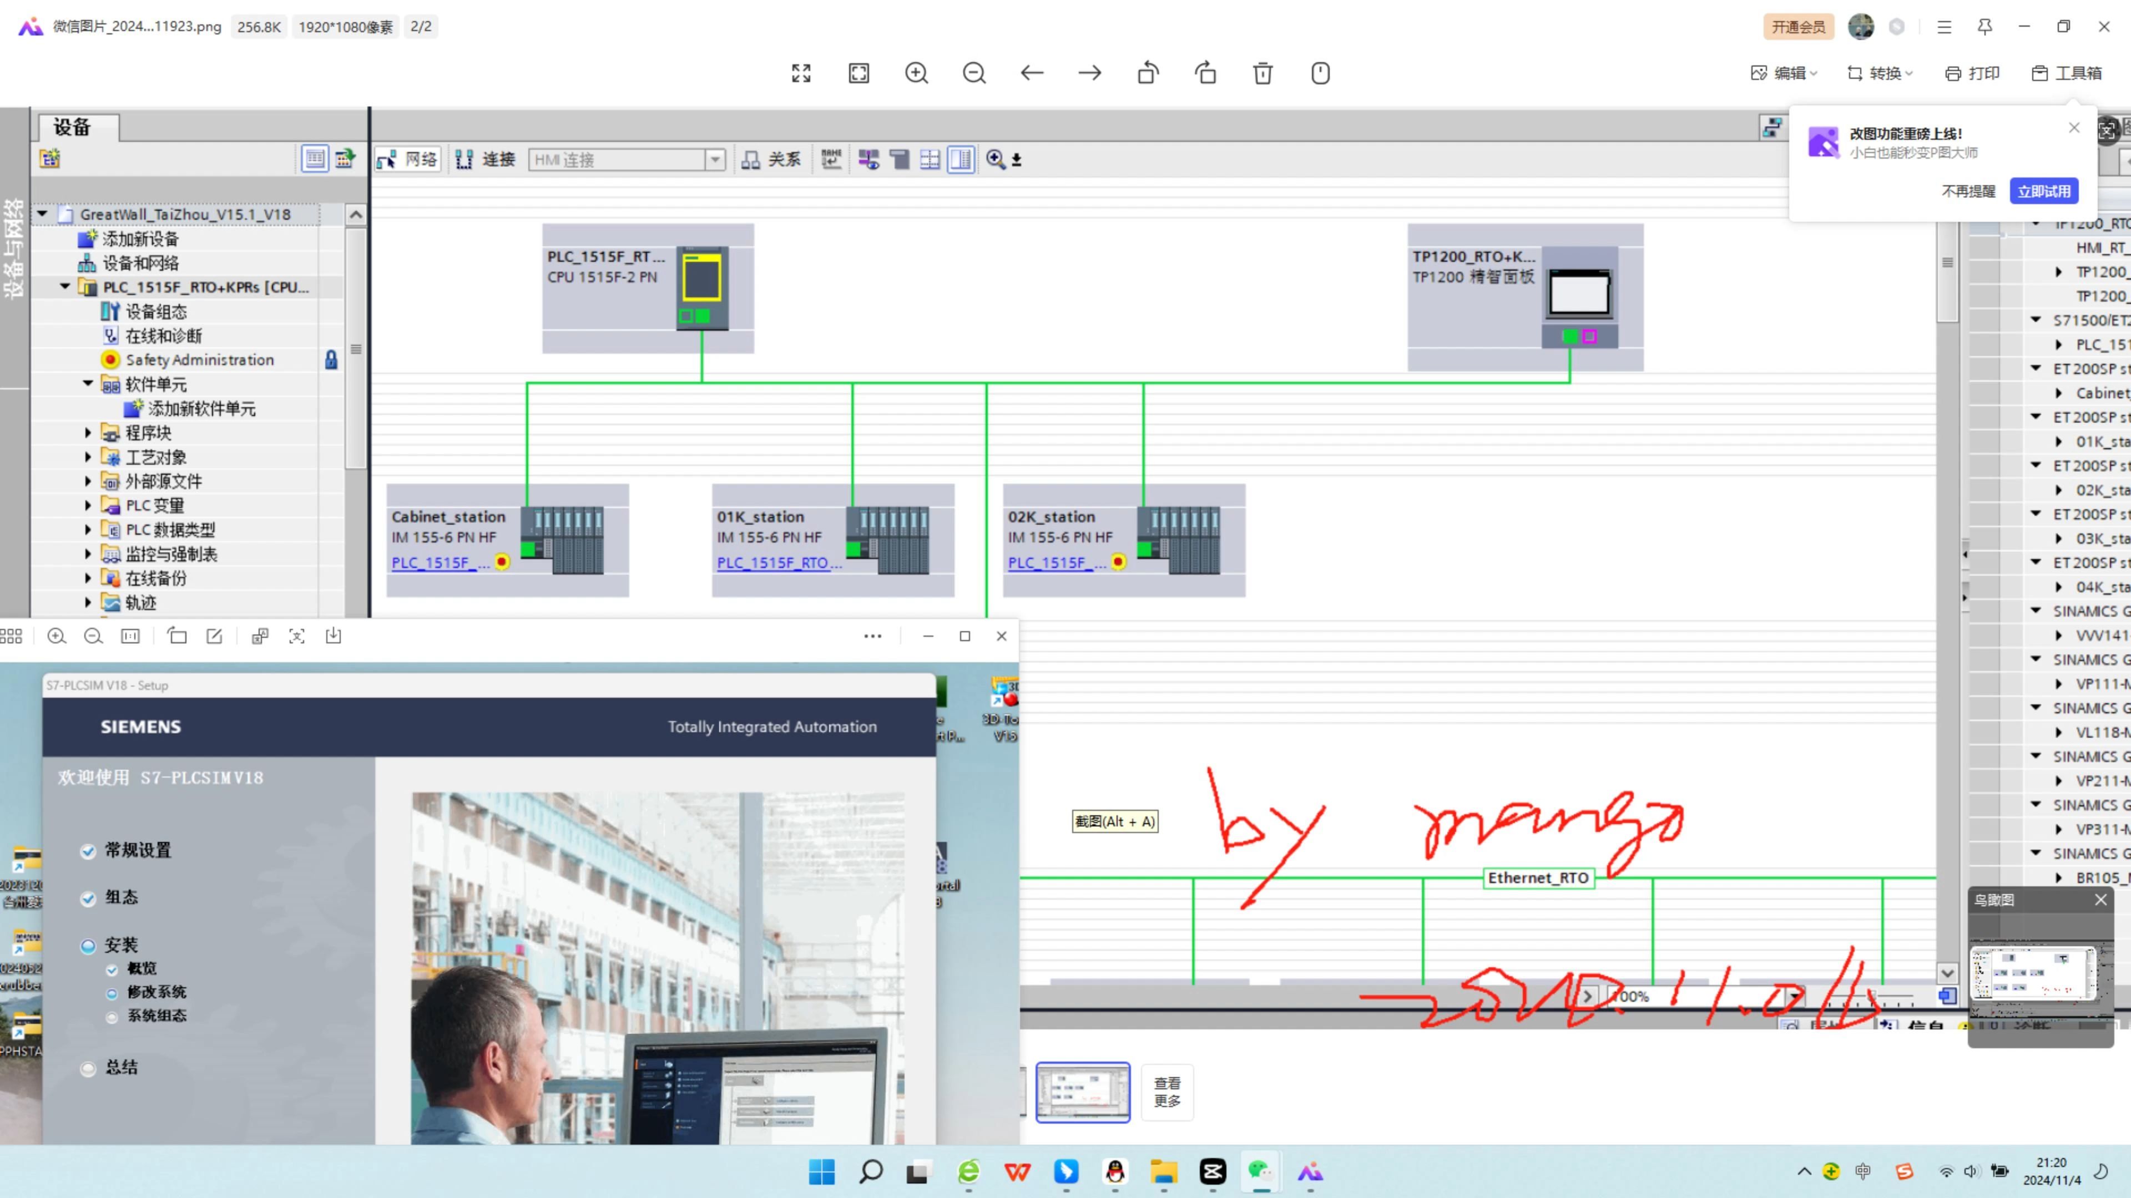Go to the previous image with the left arrow

[x=1032, y=73]
